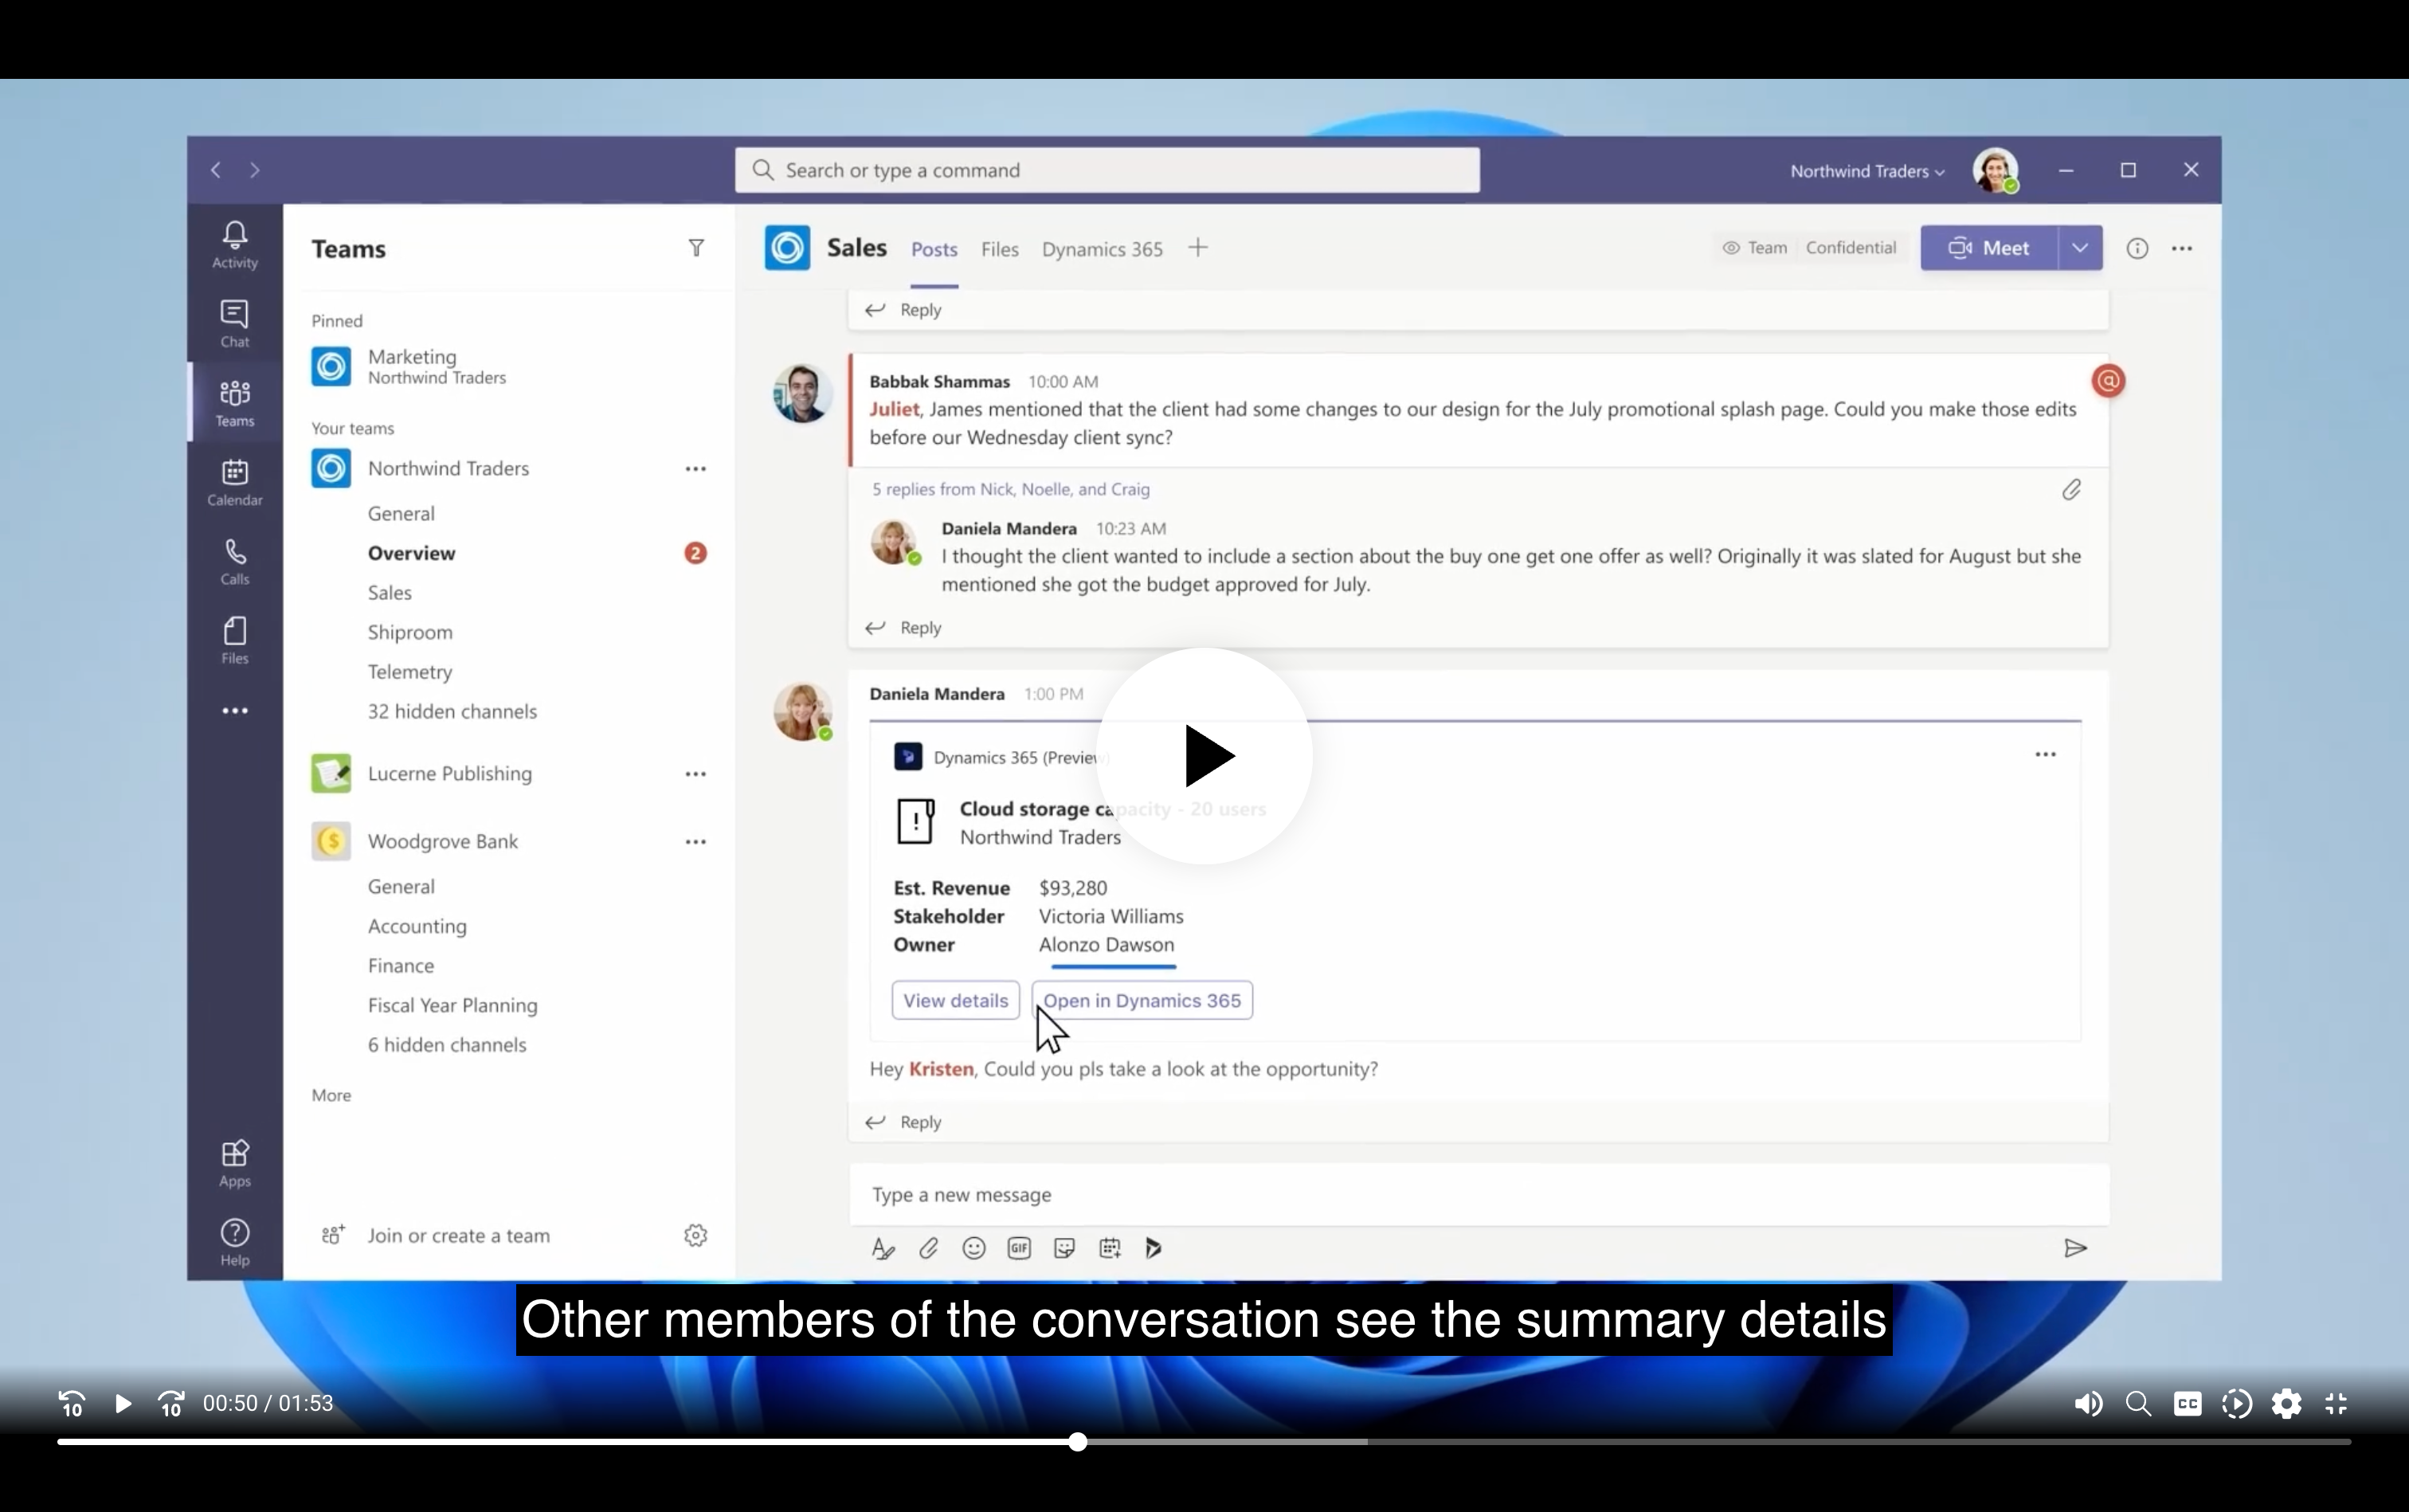Switch to the Posts tab
The width and height of the screenshot is (2409, 1512).
click(x=934, y=249)
